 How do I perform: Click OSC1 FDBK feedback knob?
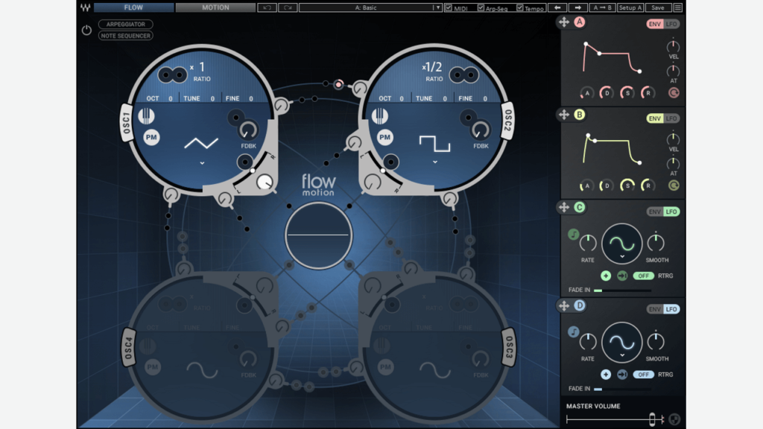tap(248, 130)
